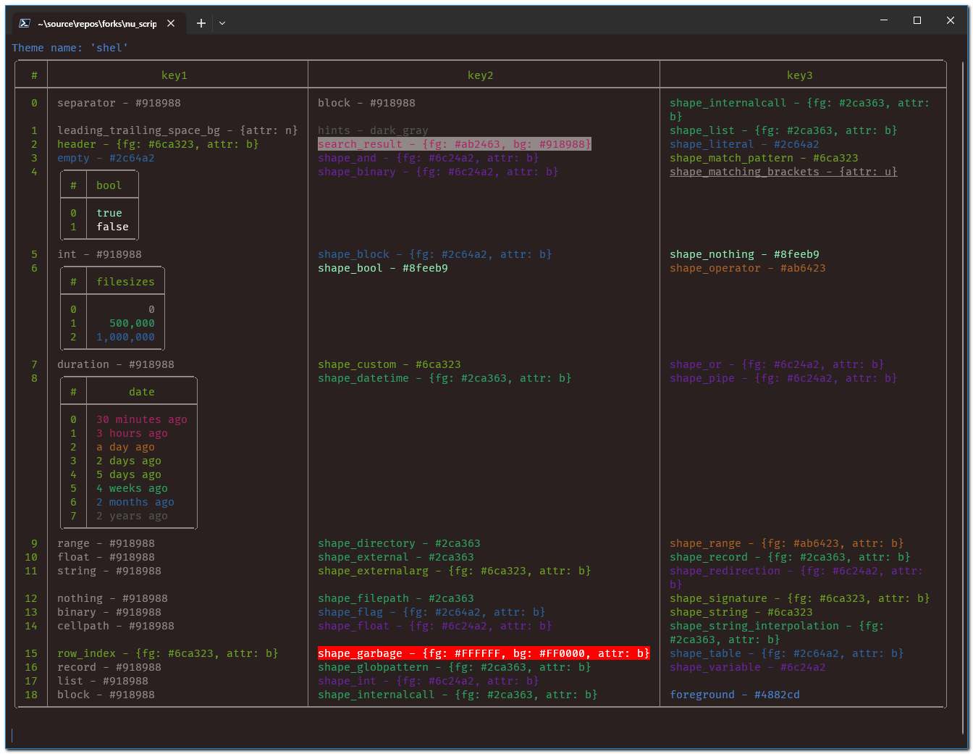This screenshot has height=754, width=973.
Task: Click the underlined shape_matching_brackets entry
Action: pos(784,172)
